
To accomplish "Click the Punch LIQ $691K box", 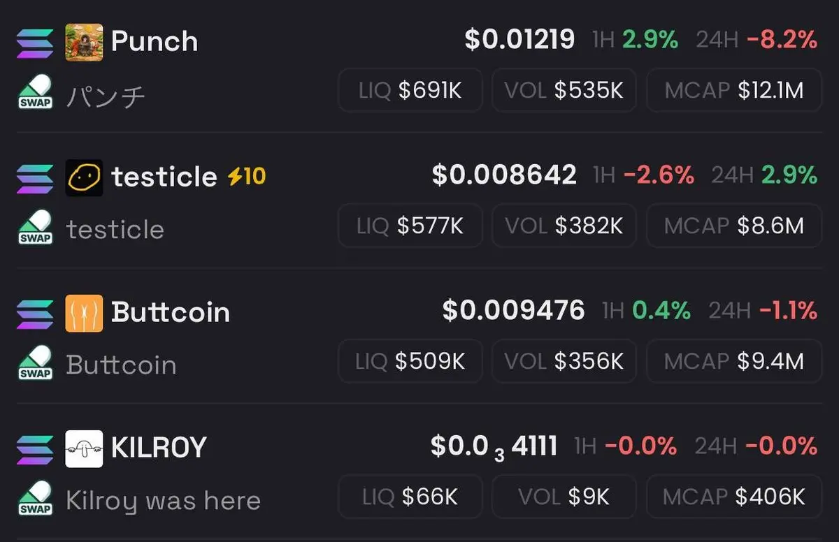I will [x=410, y=90].
